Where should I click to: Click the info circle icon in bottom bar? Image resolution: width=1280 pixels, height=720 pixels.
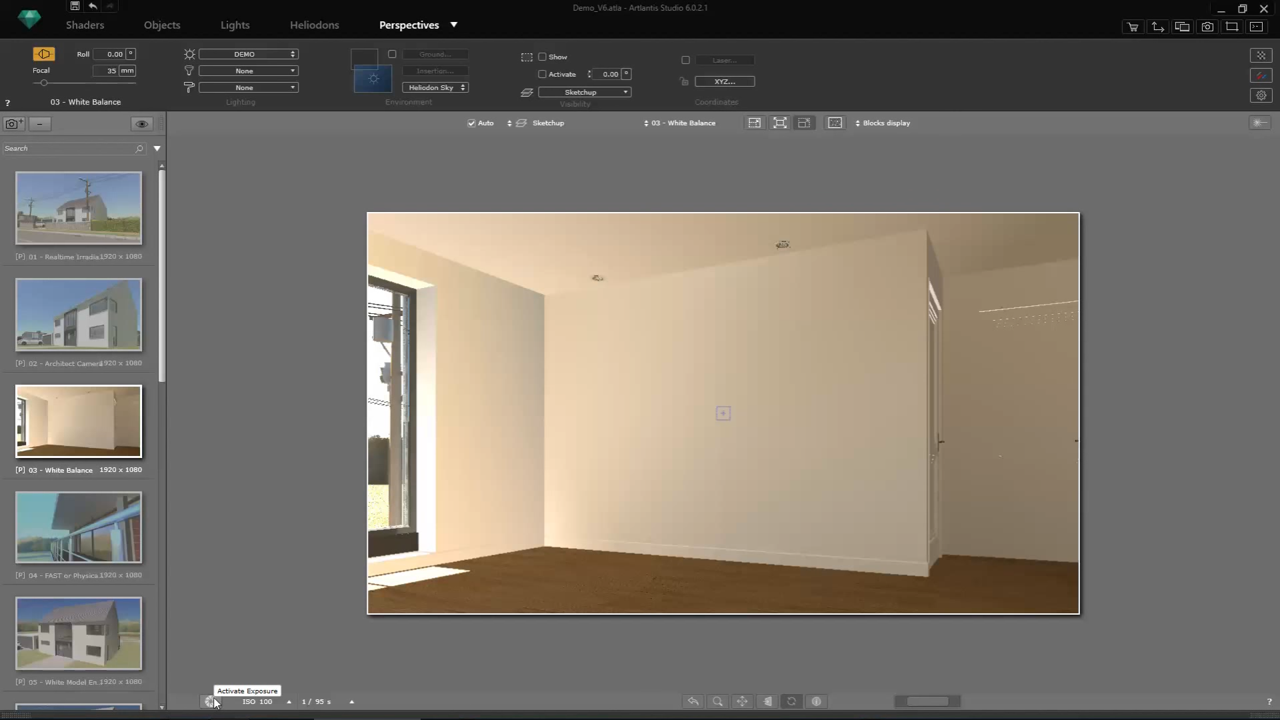point(816,702)
